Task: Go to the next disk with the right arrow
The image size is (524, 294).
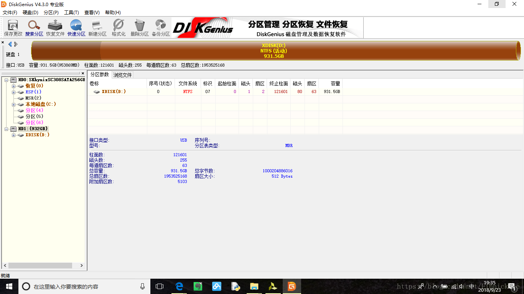Action: [16, 44]
